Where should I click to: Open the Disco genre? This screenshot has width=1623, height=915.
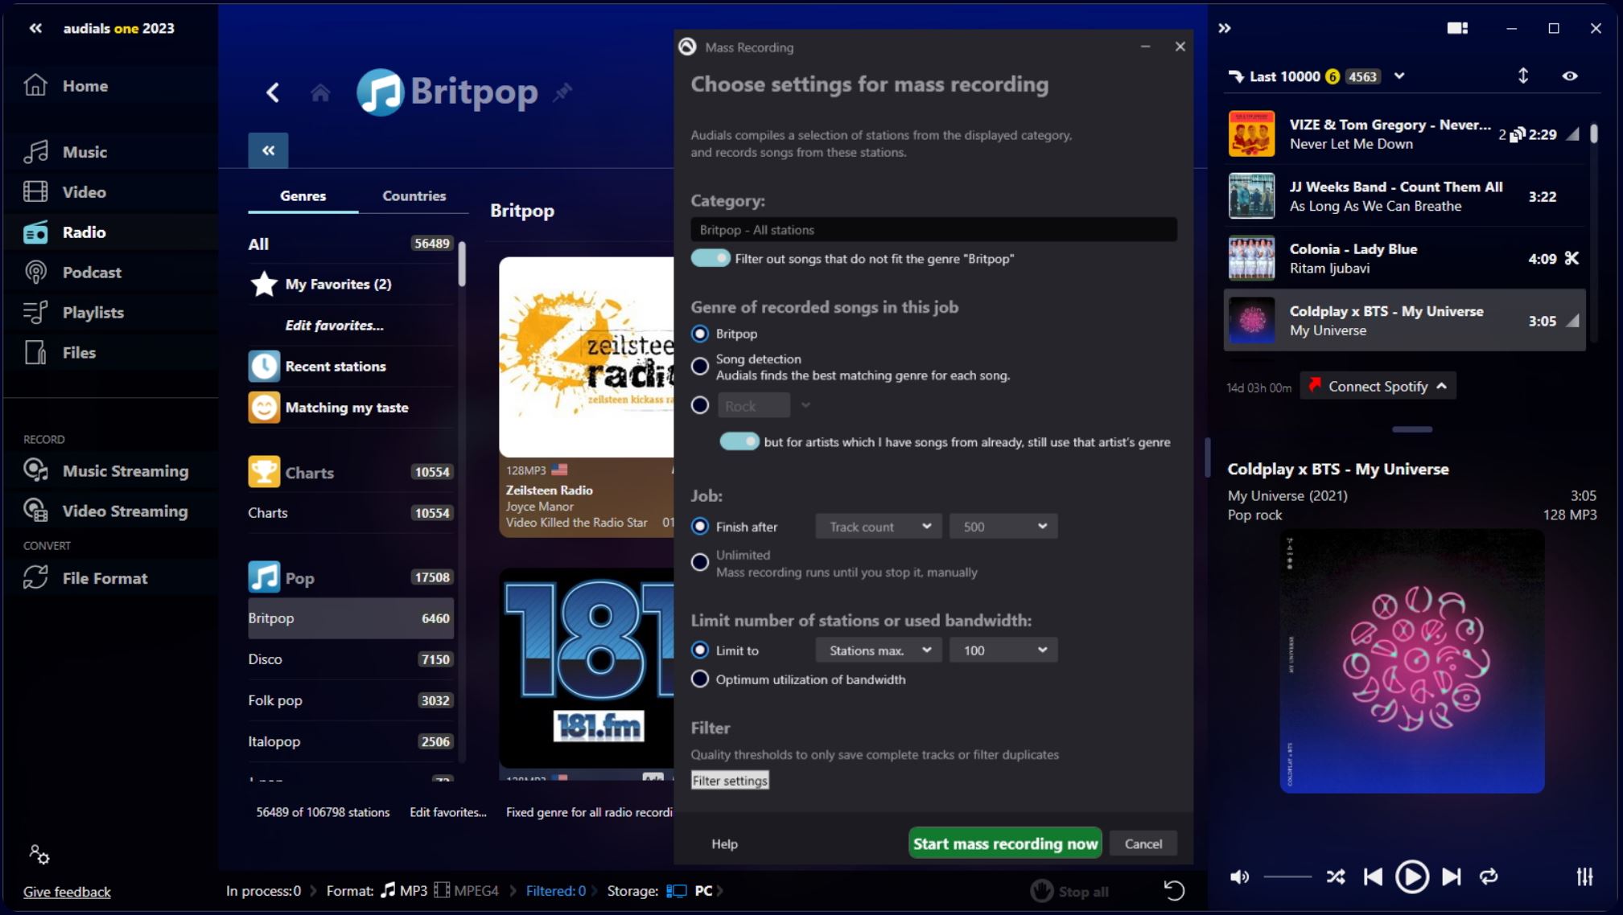[x=351, y=659]
